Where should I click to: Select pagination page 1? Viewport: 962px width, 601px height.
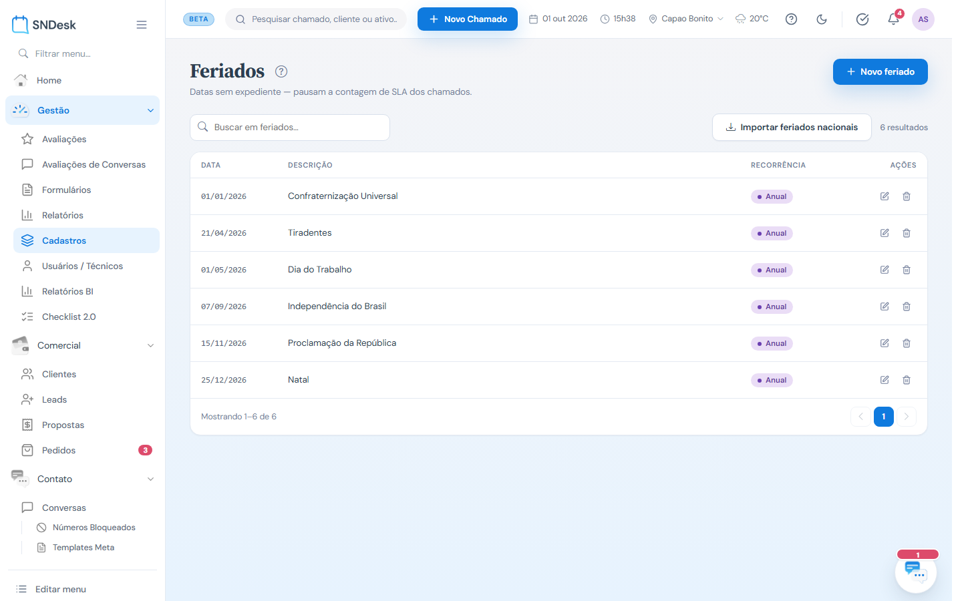coord(884,417)
